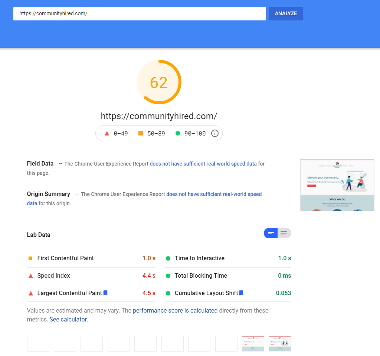
Task: Open Origin Summary insufficient speed data link
Action: [214, 194]
